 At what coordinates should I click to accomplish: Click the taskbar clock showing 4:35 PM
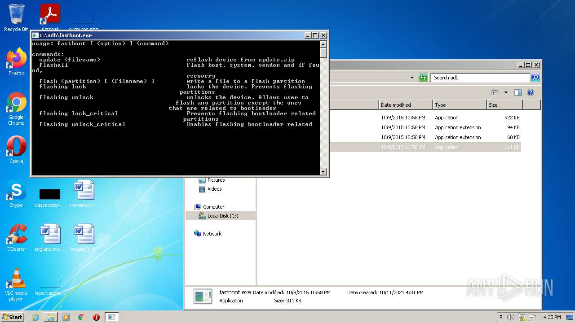pyautogui.click(x=552, y=317)
